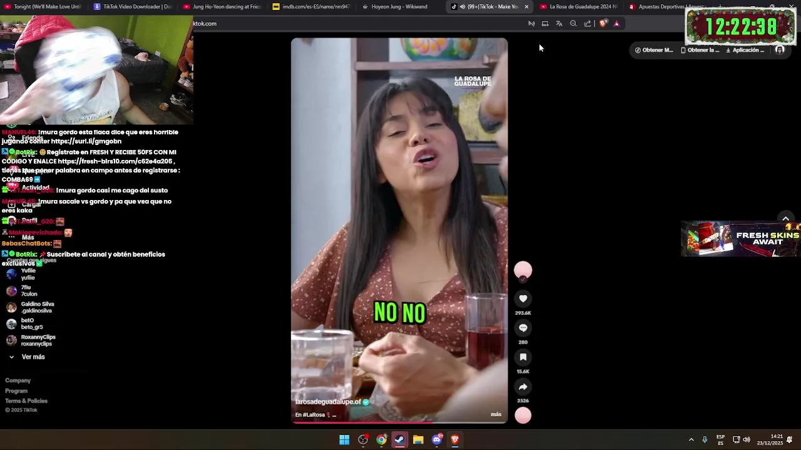Click 'Obtener M...' button
Viewport: 801px width, 450px height.
click(654, 50)
